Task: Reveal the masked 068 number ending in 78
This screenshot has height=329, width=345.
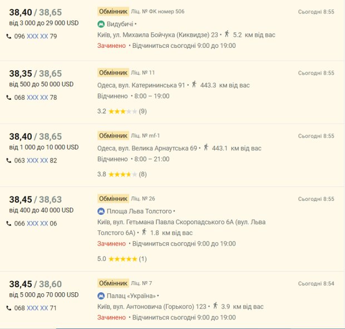Action: [x=37, y=97]
